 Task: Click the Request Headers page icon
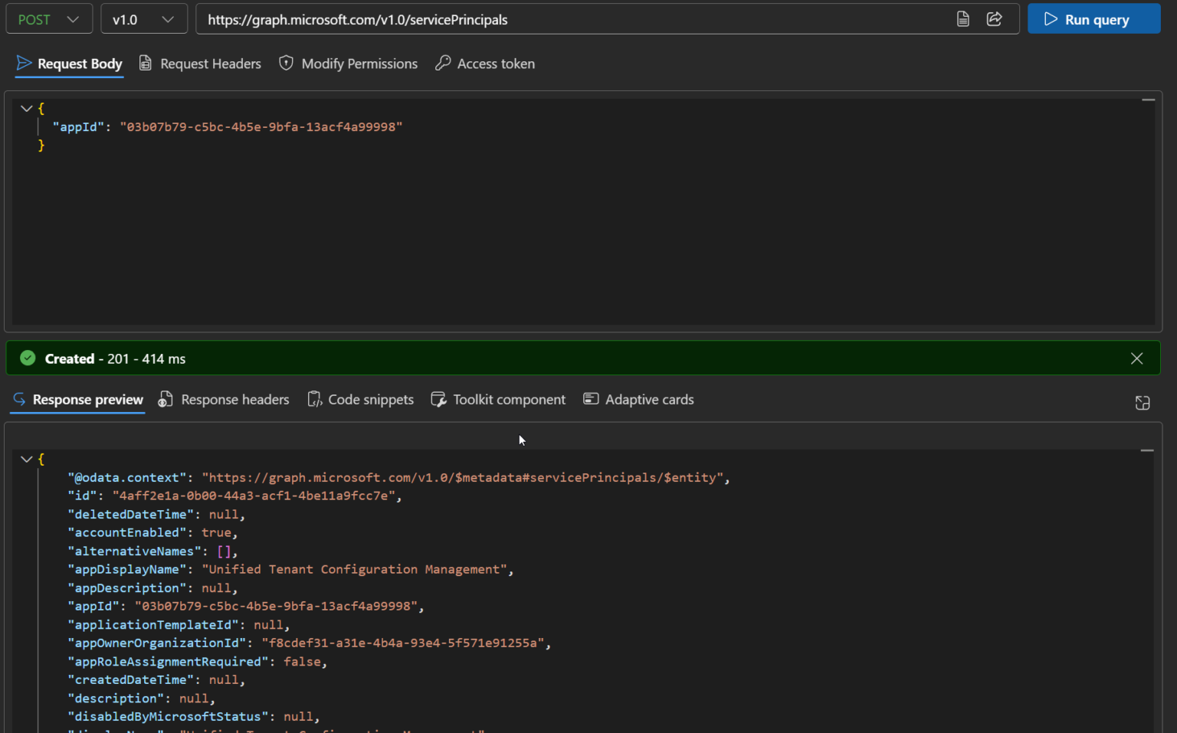[146, 63]
